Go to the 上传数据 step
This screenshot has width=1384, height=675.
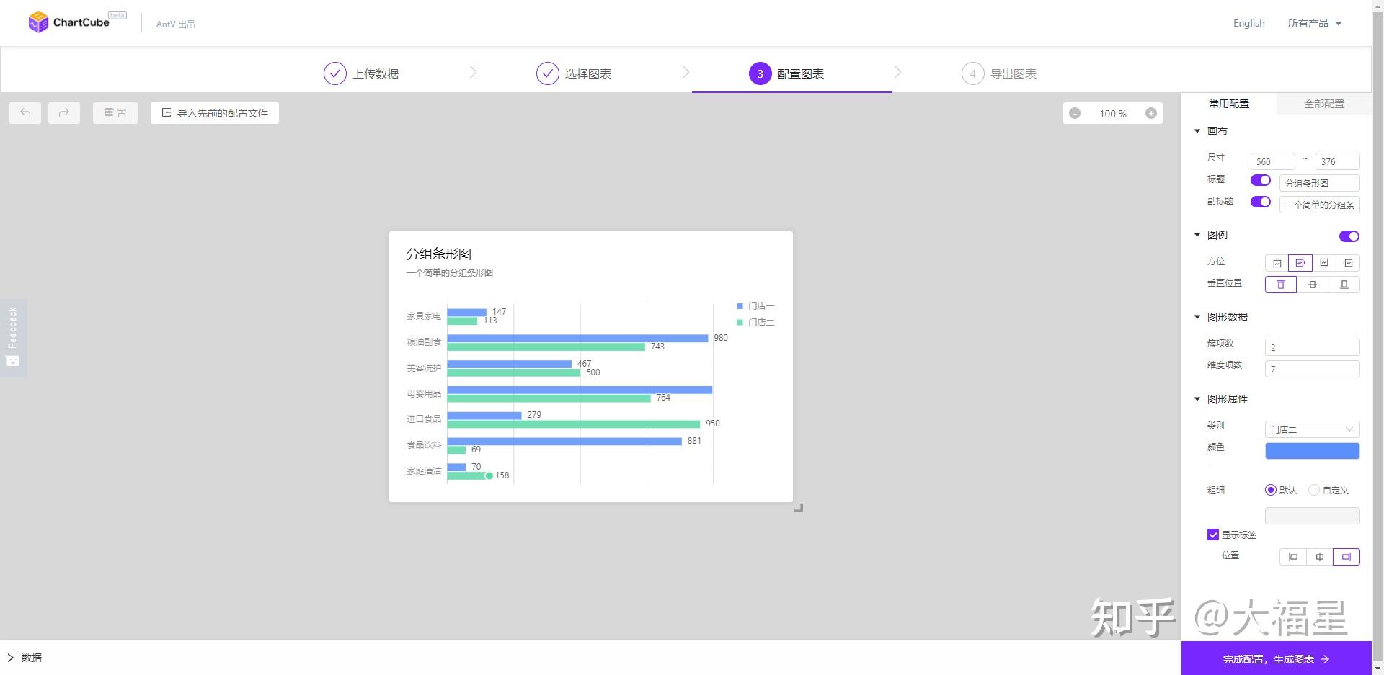[x=362, y=73]
